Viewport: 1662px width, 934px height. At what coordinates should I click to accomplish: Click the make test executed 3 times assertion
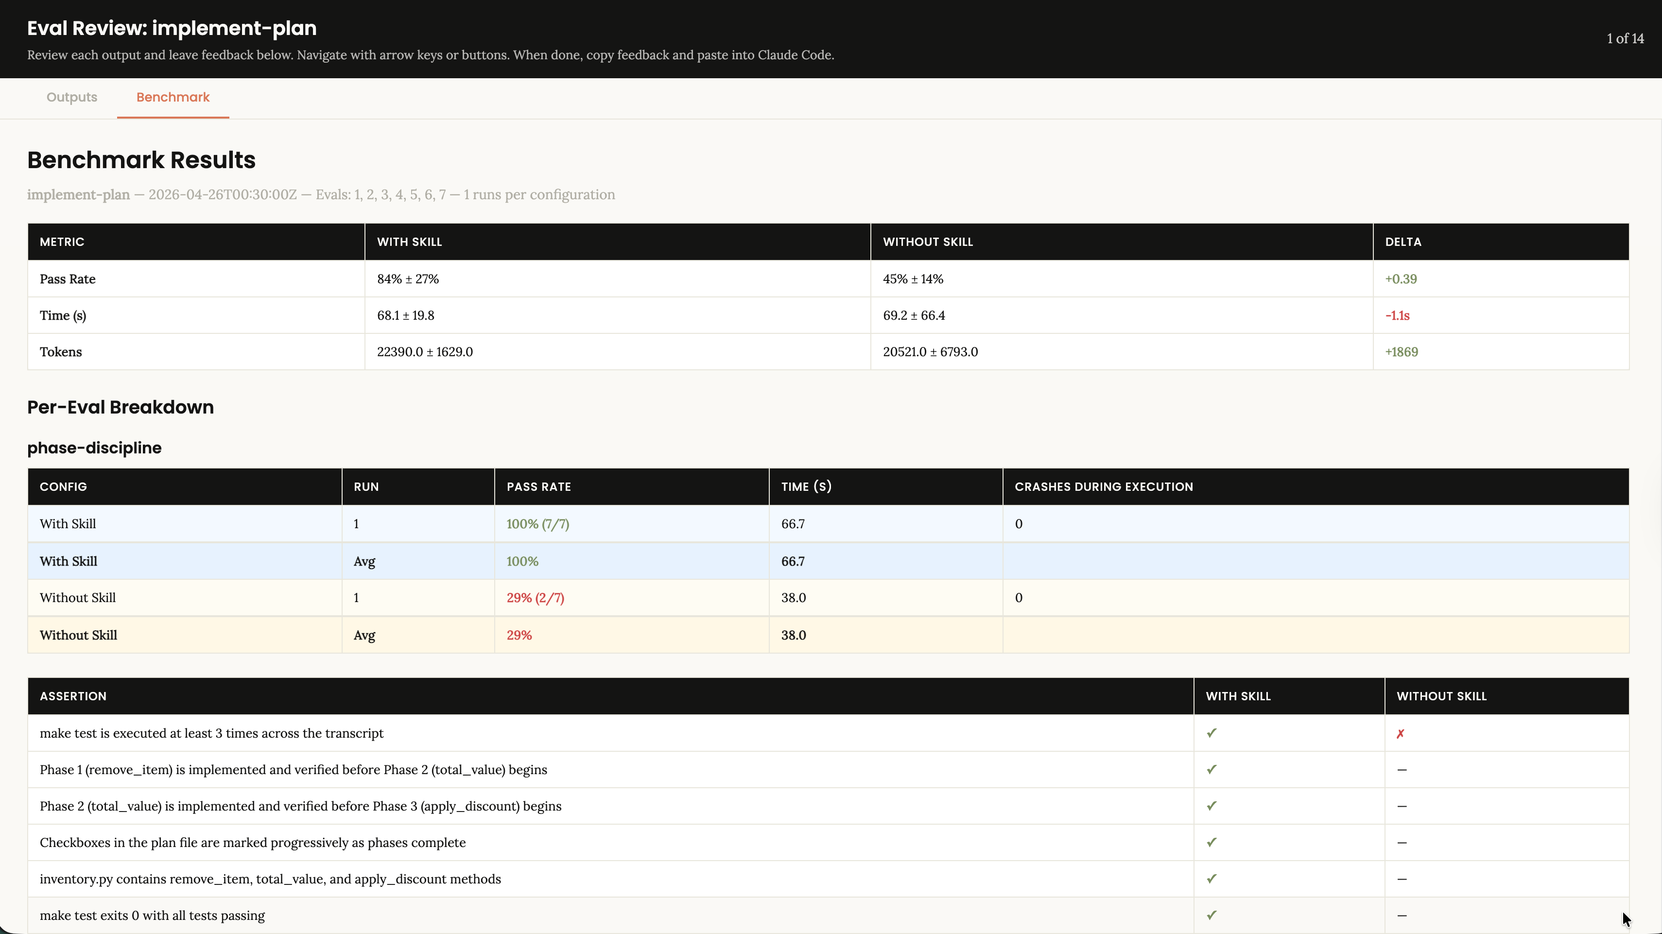click(211, 733)
